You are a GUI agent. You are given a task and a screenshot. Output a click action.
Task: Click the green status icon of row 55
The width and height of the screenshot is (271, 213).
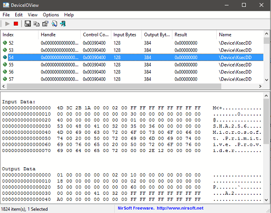5,64
